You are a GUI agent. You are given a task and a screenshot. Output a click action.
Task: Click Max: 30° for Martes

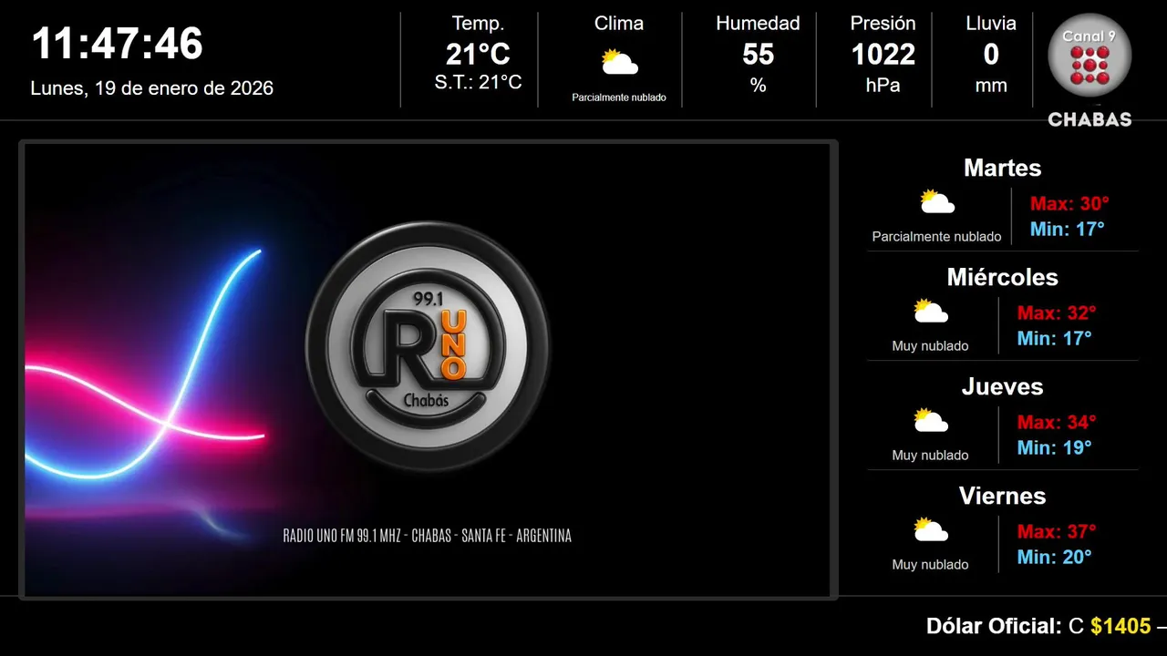click(x=1069, y=204)
